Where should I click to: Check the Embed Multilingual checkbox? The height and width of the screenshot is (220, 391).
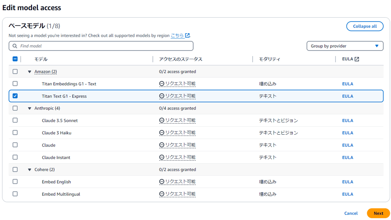[x=15, y=194]
